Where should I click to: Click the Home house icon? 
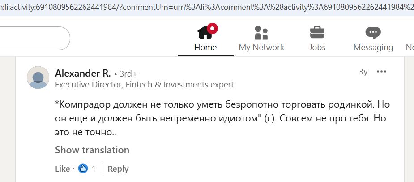pos(205,33)
